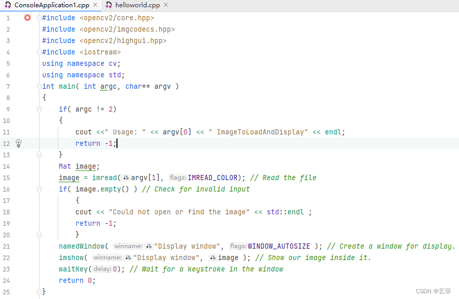Click the fold end marker on line 13
459x299 pixels.
pos(39,155)
